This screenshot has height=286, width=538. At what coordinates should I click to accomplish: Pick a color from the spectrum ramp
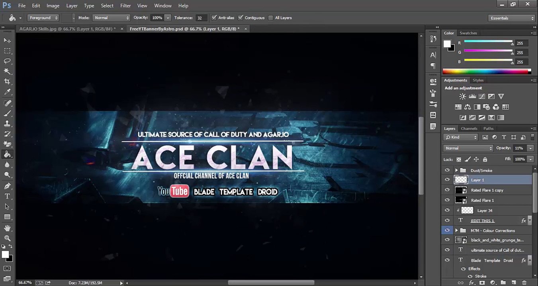pos(487,71)
